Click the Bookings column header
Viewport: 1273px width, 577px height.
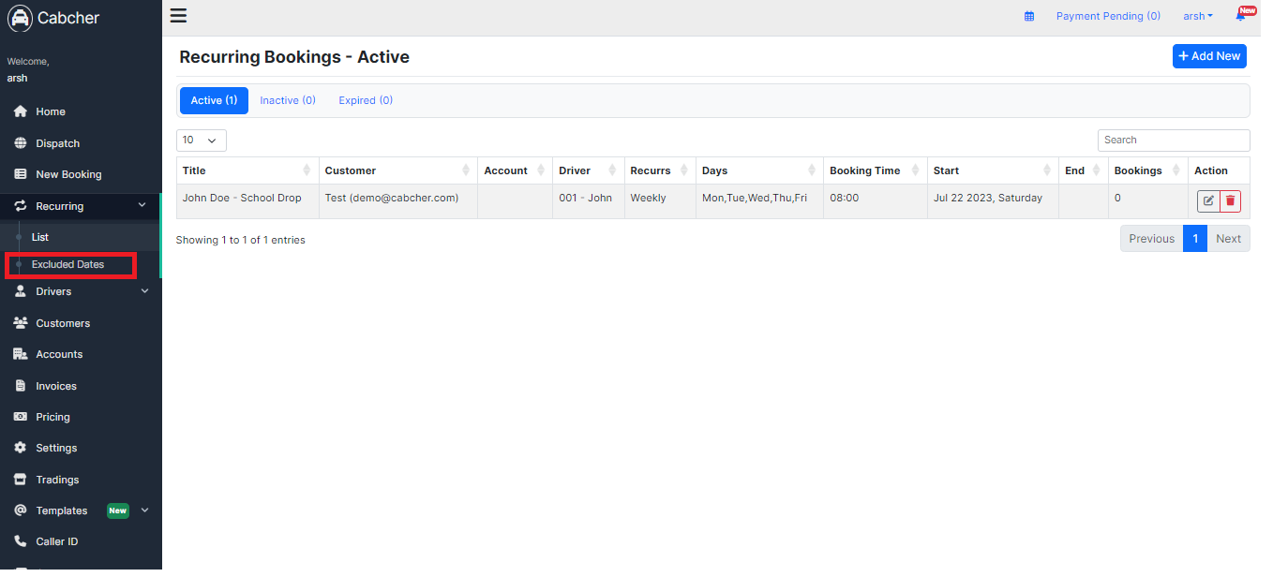coord(1147,170)
